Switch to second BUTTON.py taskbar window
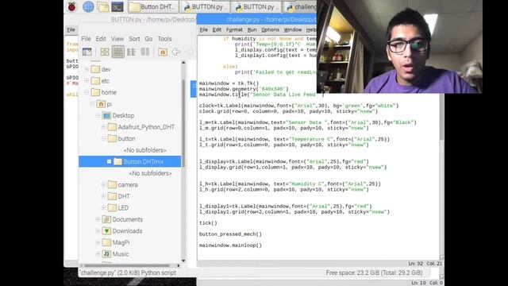The height and width of the screenshot is (286, 508). tap(256, 7)
